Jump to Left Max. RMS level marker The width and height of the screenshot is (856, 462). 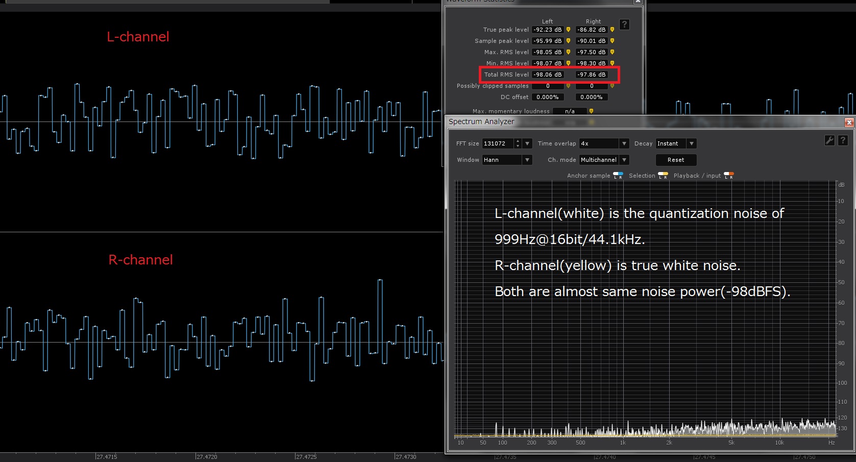(x=568, y=52)
